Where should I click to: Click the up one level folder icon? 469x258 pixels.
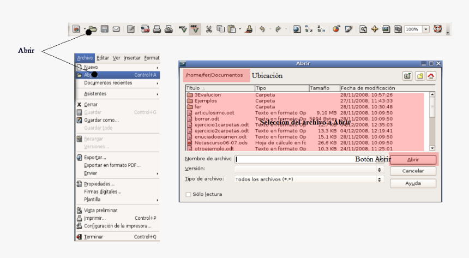pyautogui.click(x=407, y=76)
